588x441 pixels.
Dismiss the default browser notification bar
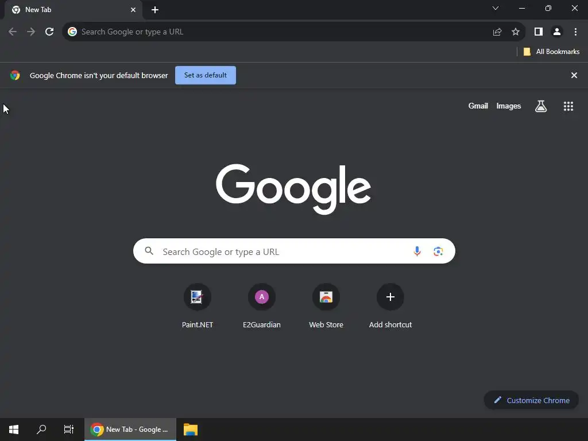[x=574, y=75]
